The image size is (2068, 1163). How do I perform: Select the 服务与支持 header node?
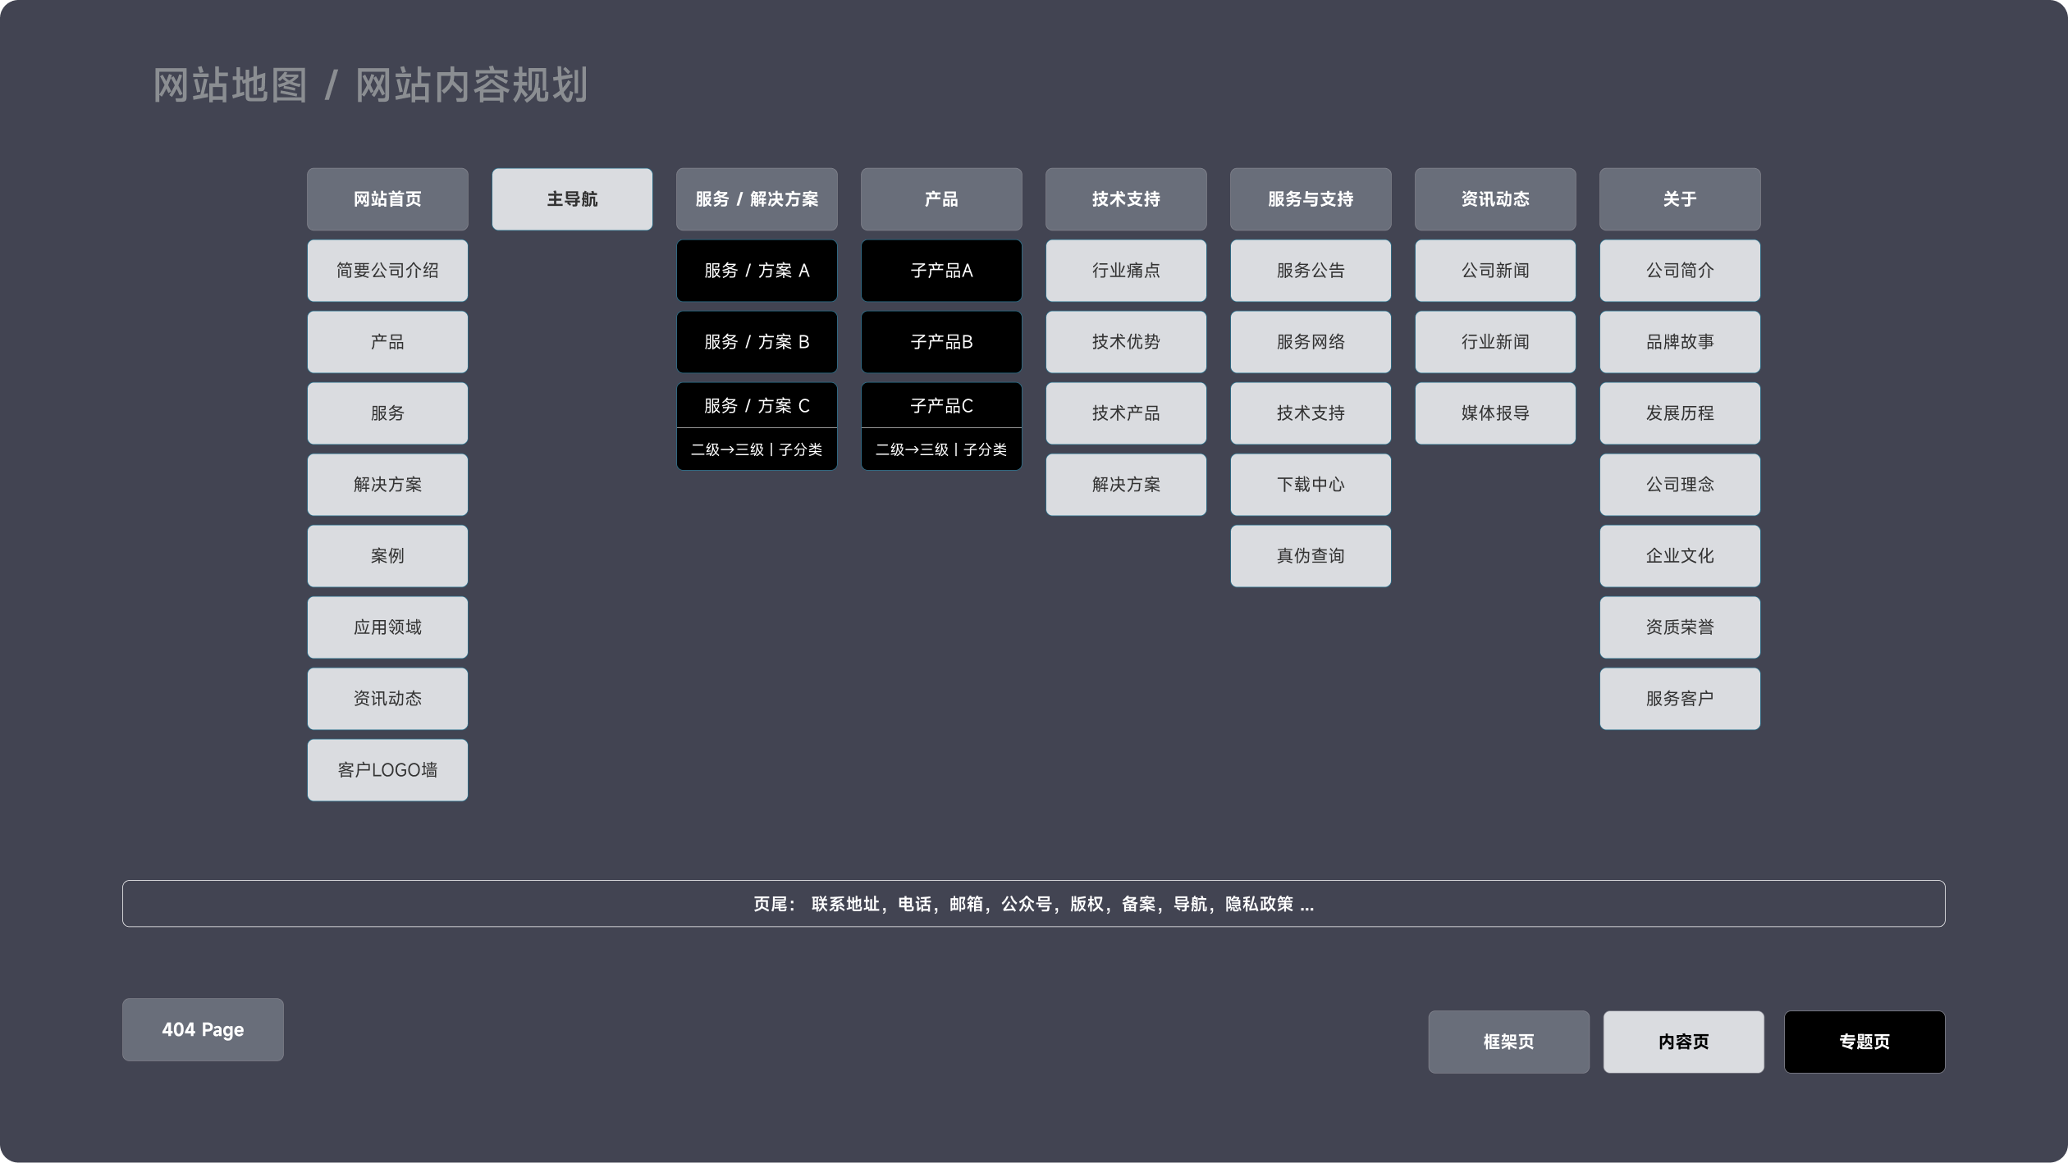pyautogui.click(x=1310, y=198)
